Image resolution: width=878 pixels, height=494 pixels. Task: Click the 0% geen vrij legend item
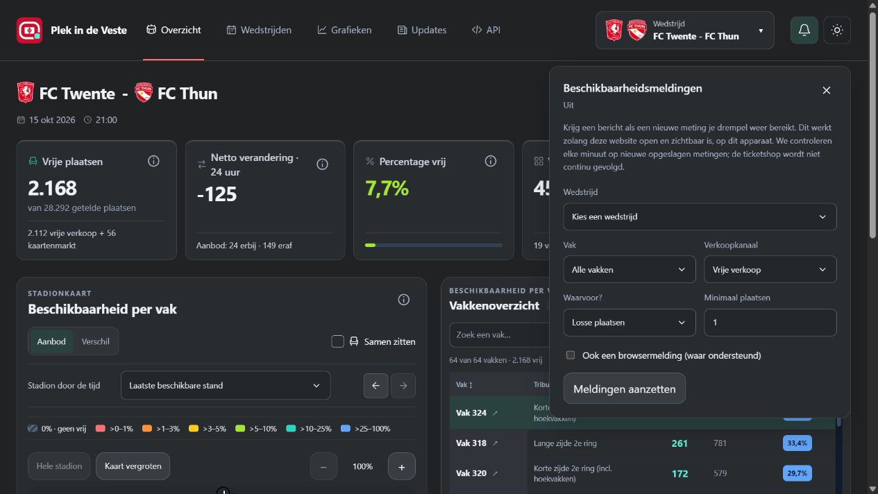57,429
